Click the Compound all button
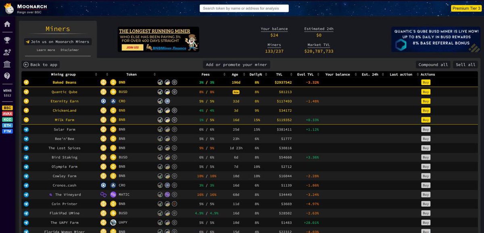Image resolution: width=484 pixels, height=233 pixels. point(433,64)
